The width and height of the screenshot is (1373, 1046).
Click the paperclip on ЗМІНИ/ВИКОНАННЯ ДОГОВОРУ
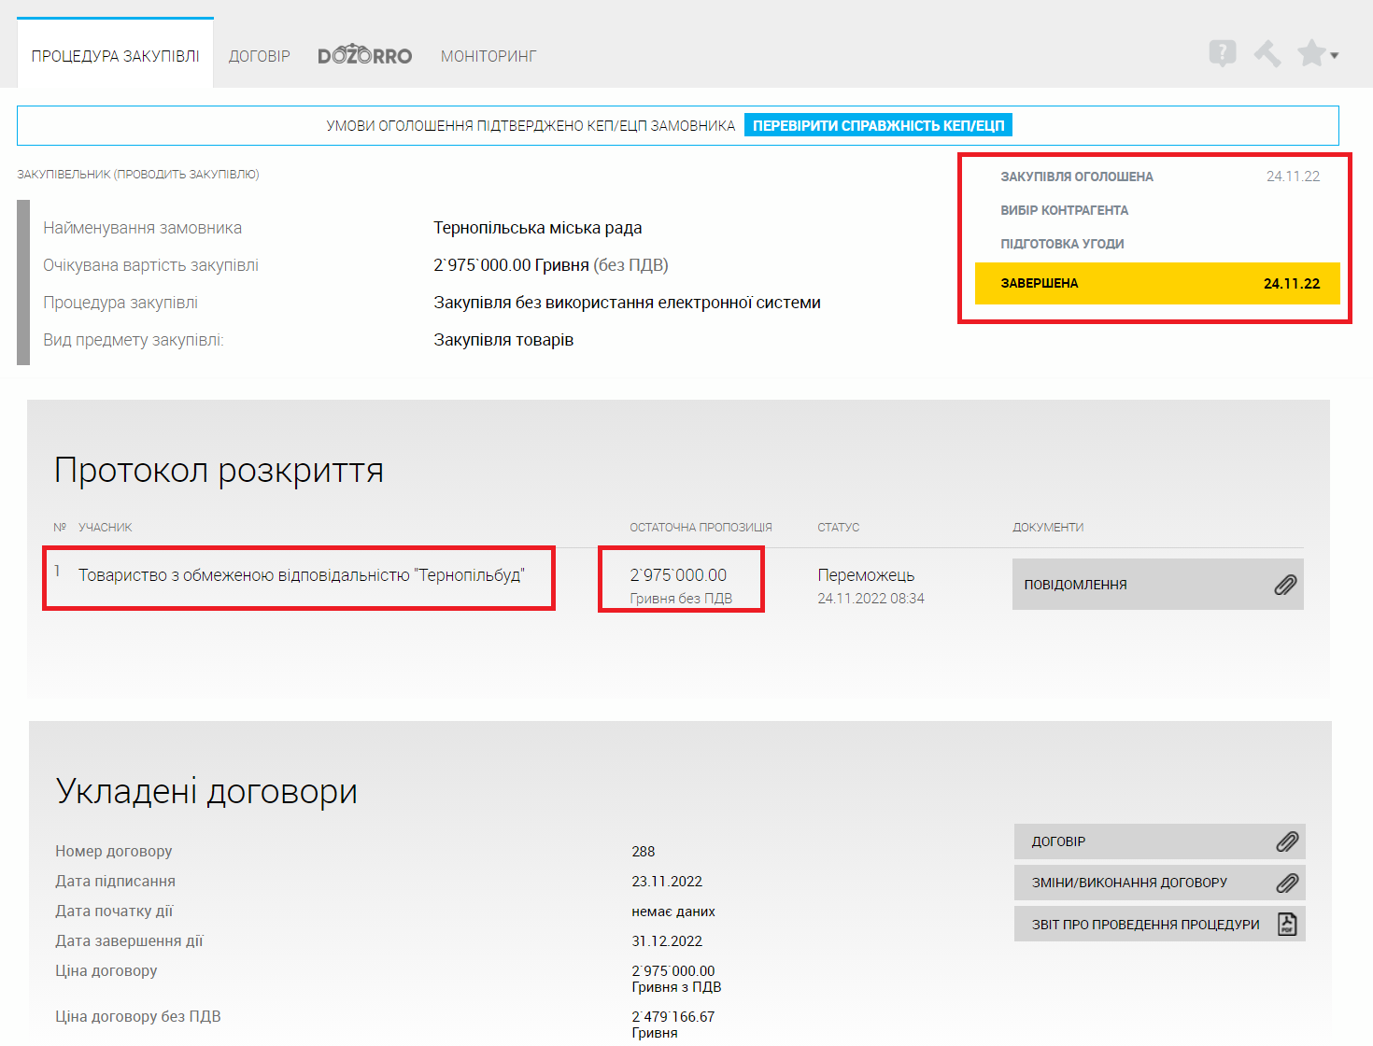tap(1287, 883)
